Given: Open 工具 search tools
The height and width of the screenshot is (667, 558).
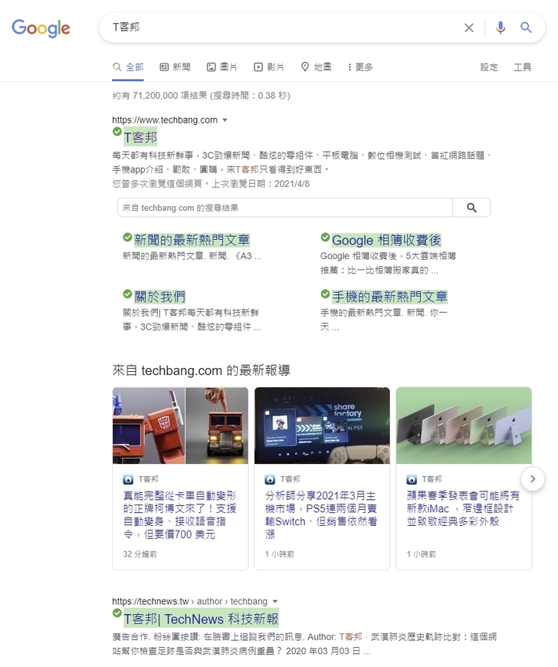Looking at the screenshot, I should 522,67.
